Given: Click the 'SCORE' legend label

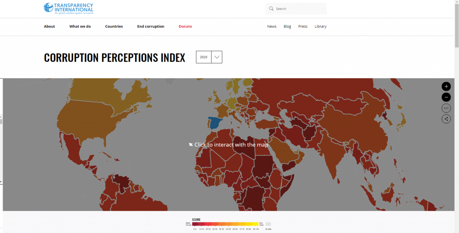Looking at the screenshot, I should coord(196,220).
